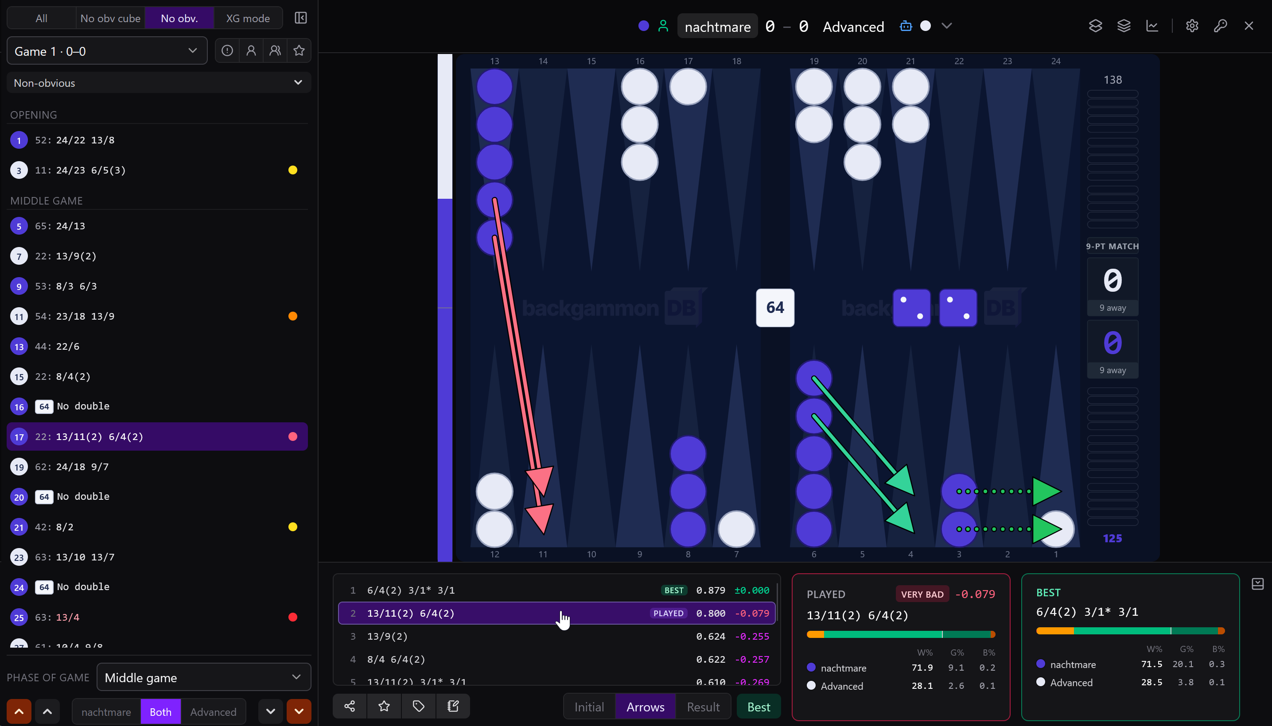Screen dimensions: 1272x726
Task: Click the first rolled die on the board
Action: (911, 308)
